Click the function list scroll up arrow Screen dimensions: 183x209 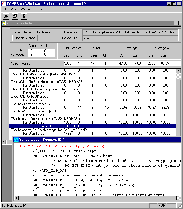[x=179, y=71]
